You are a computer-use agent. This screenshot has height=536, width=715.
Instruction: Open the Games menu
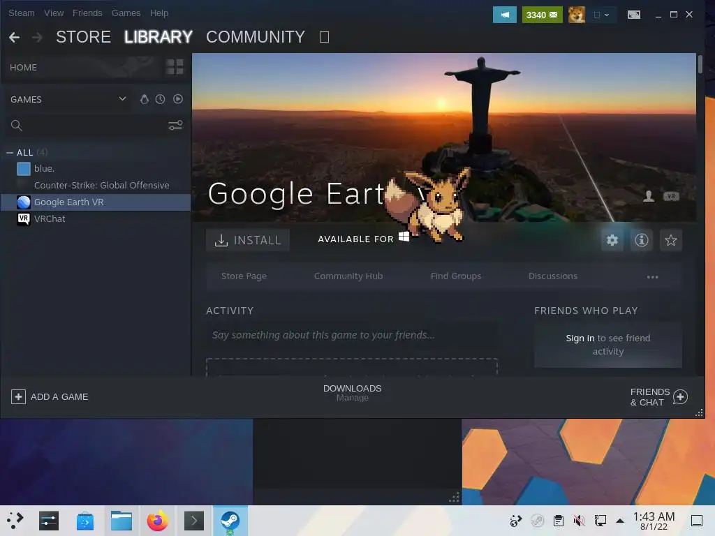point(126,13)
